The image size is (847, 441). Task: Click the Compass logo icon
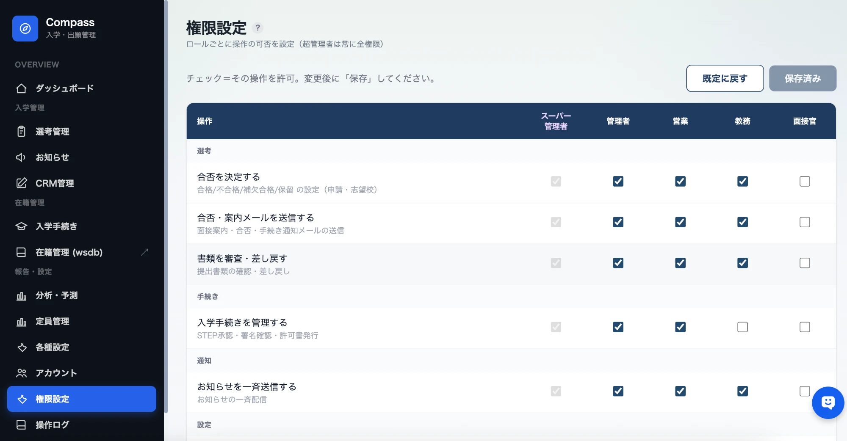click(25, 28)
